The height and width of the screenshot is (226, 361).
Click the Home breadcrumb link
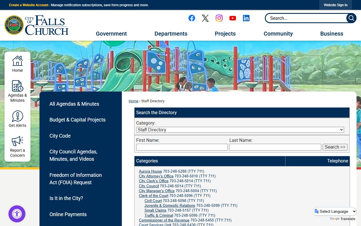[x=133, y=101]
